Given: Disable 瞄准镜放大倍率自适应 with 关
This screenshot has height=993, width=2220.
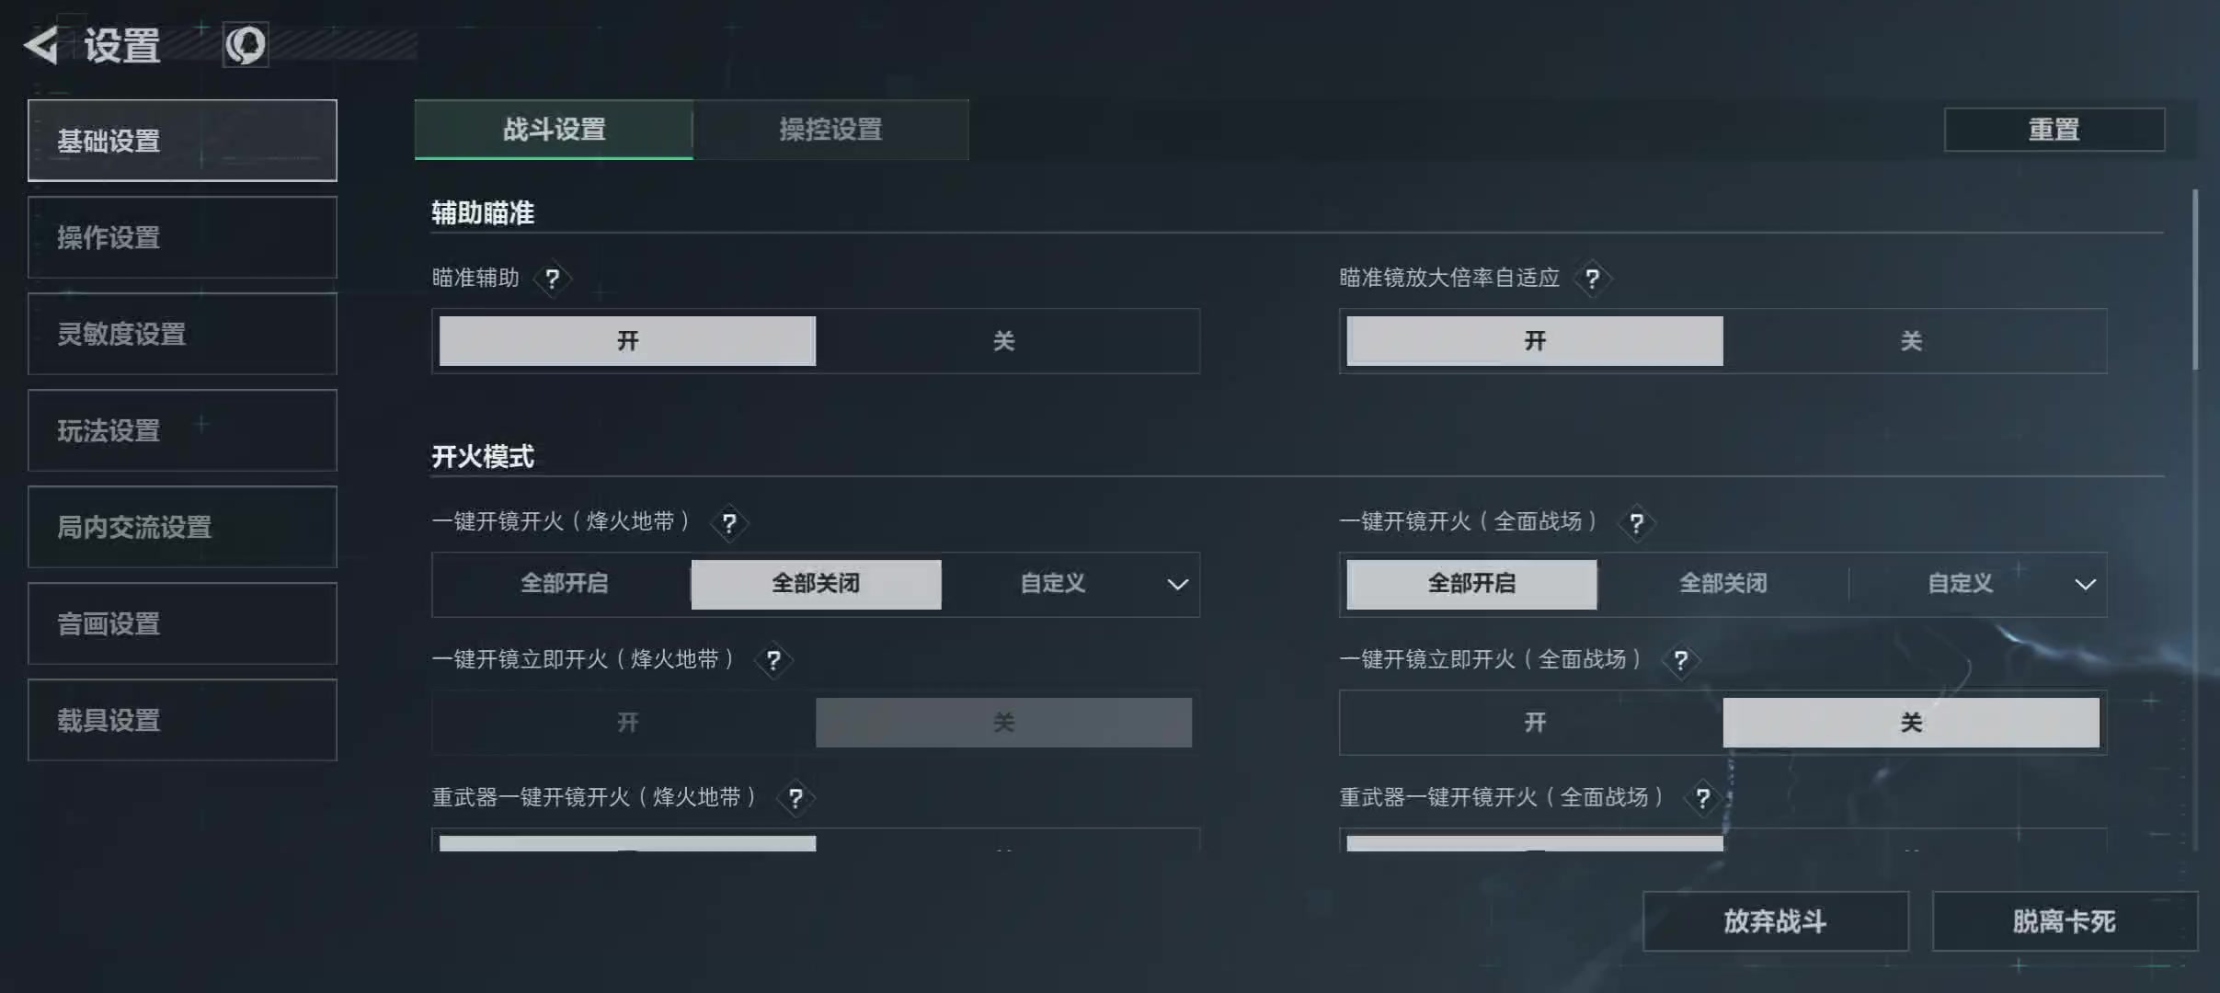Looking at the screenshot, I should pos(1911,341).
